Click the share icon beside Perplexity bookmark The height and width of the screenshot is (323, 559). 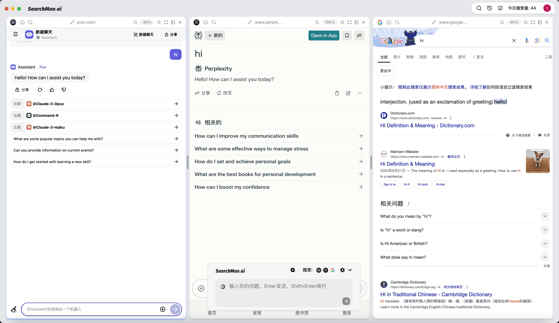pyautogui.click(x=359, y=35)
